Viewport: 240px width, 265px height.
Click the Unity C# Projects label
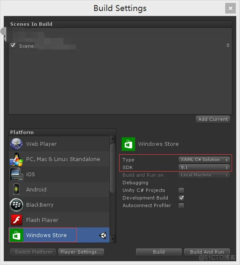(x=144, y=190)
